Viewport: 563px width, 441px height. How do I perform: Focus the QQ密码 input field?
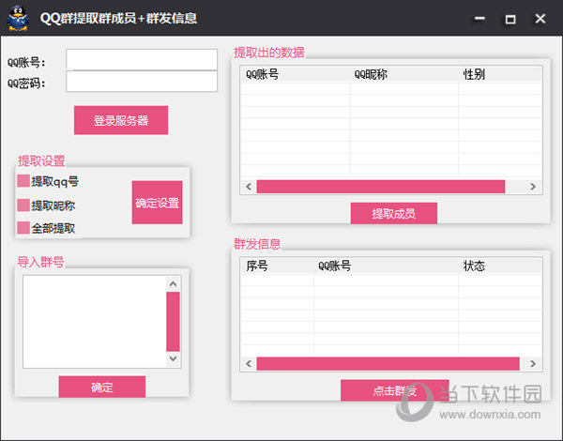click(142, 81)
